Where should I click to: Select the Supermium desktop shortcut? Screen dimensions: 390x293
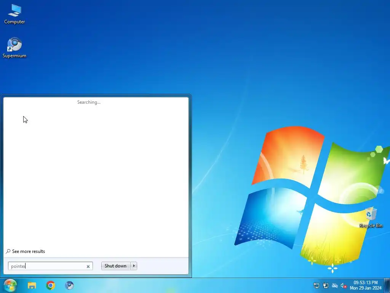[14, 48]
